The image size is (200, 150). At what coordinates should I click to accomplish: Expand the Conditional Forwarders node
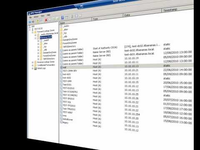pyautogui.click(x=32, y=65)
